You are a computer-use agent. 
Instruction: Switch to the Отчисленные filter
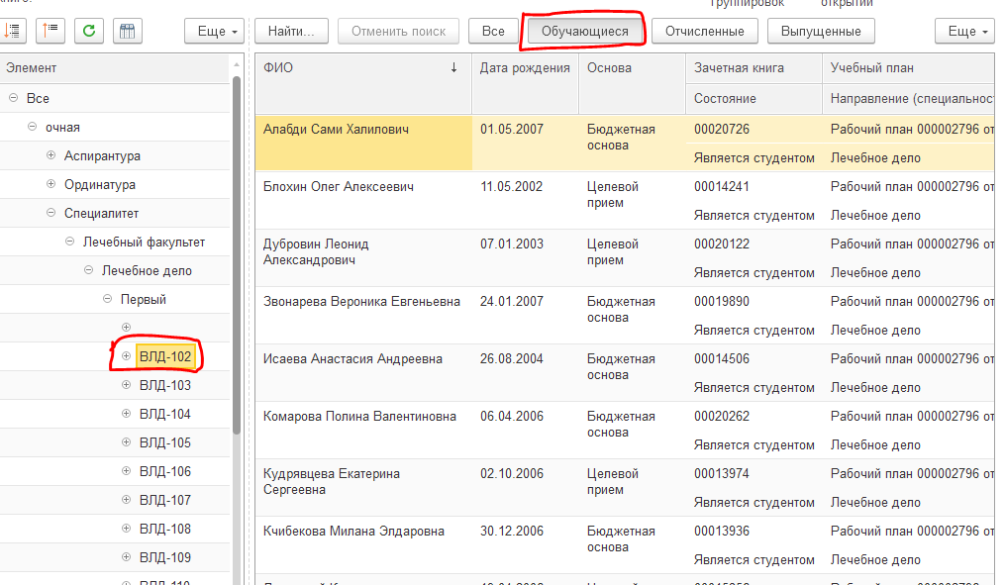tap(704, 32)
